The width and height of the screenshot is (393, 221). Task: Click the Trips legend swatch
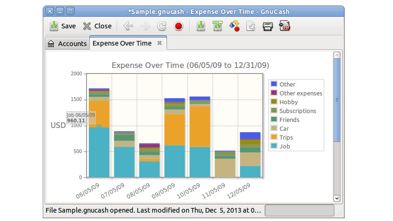click(x=274, y=137)
